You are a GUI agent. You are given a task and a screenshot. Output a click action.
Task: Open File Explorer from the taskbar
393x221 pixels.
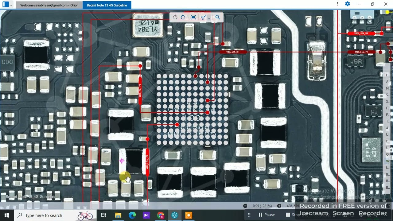[x=118, y=215]
